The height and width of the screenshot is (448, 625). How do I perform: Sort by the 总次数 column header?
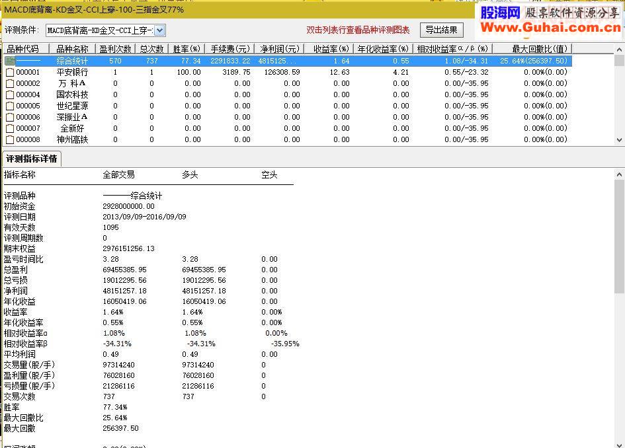152,49
